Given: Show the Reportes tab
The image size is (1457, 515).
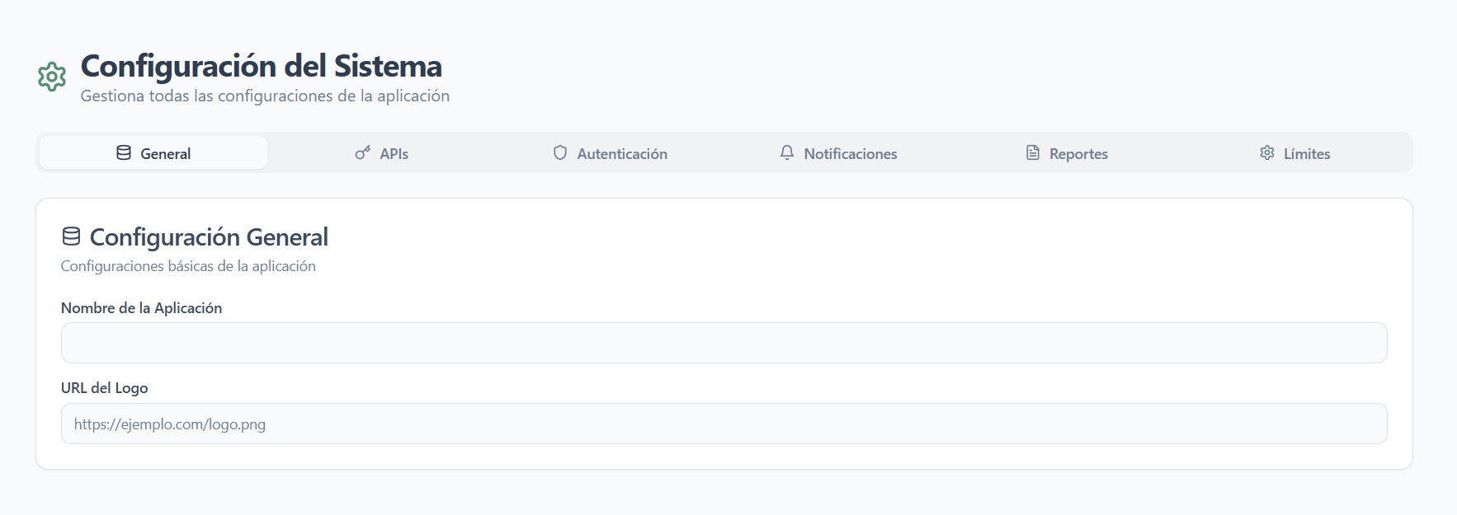Looking at the screenshot, I should tap(1078, 154).
